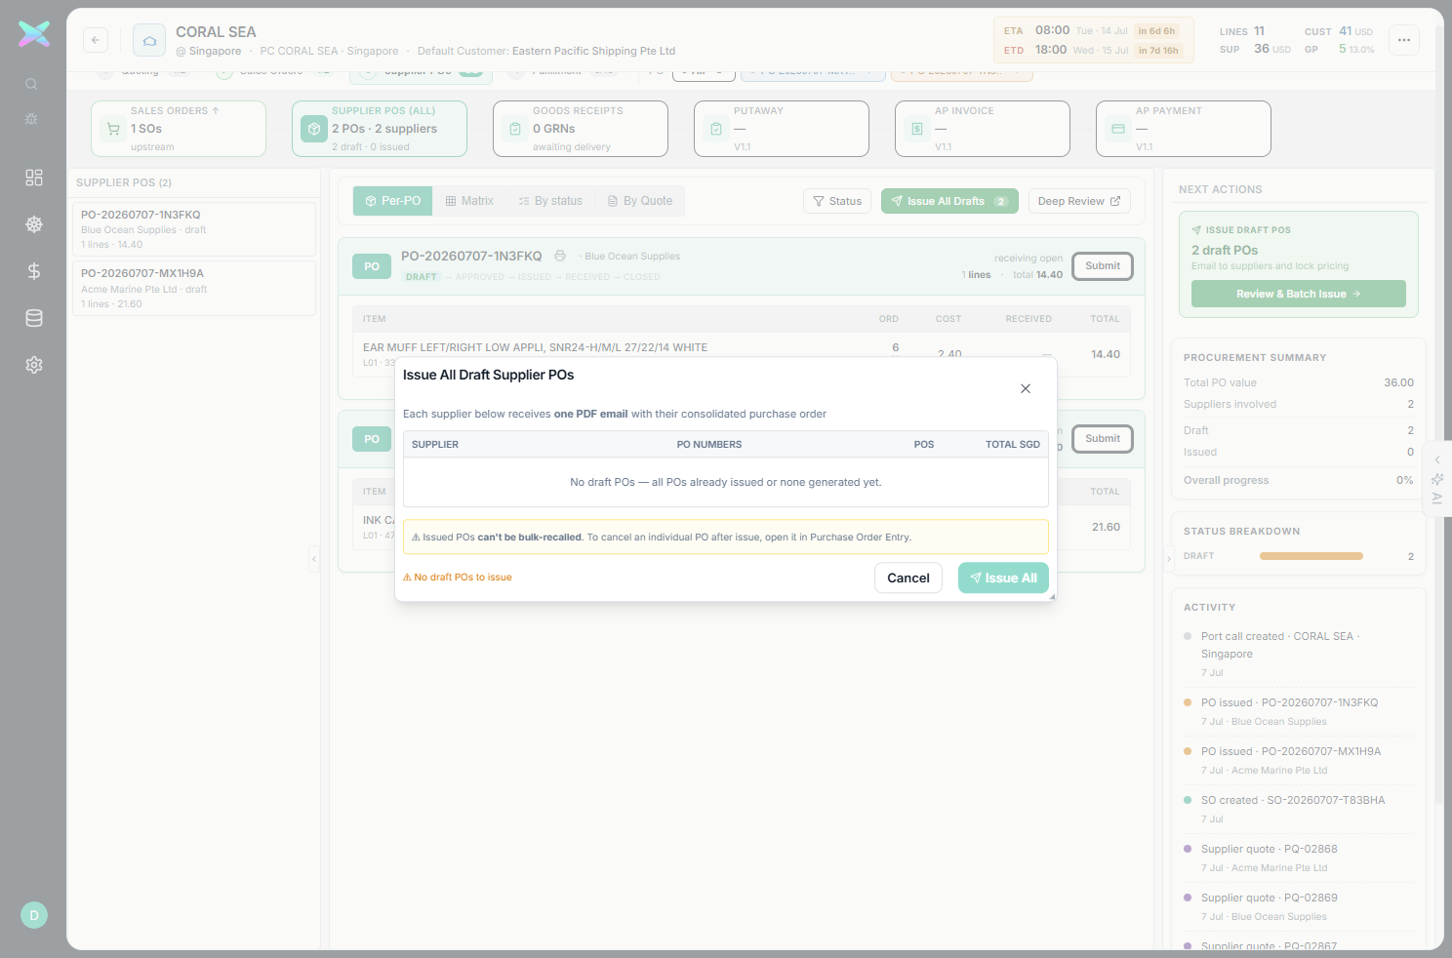
Task: Click the Supplier quote PQ-02868 activity entry
Action: pyautogui.click(x=1298, y=858)
